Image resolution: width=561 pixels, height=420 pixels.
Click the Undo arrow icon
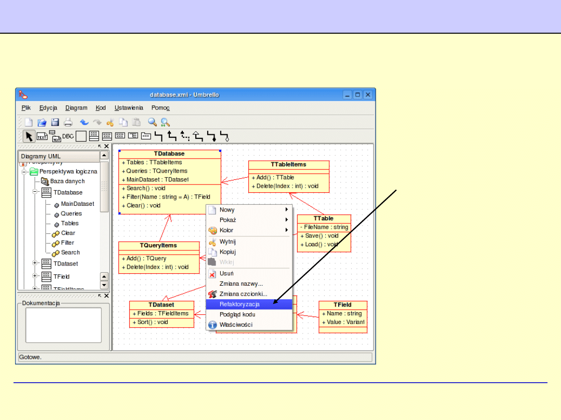[x=84, y=122]
